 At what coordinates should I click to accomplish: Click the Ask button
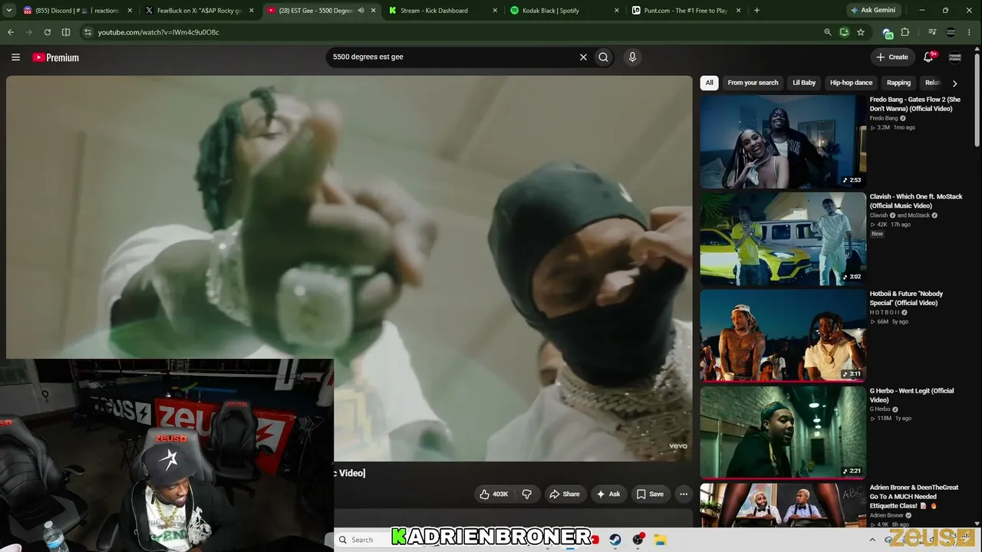coord(608,495)
